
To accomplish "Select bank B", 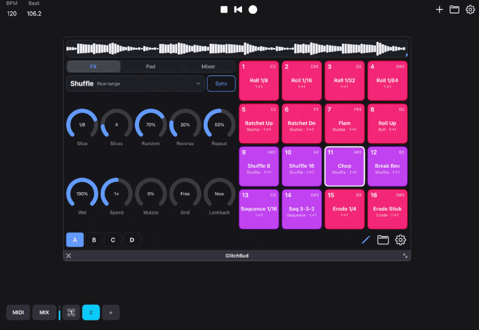I will (94, 240).
